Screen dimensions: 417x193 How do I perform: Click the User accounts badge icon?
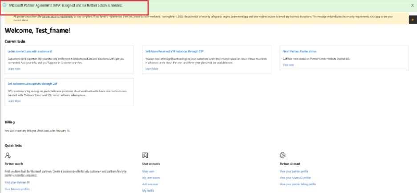[145, 155]
